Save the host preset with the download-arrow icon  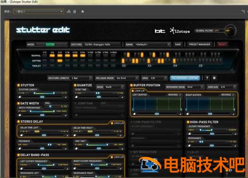point(69,11)
